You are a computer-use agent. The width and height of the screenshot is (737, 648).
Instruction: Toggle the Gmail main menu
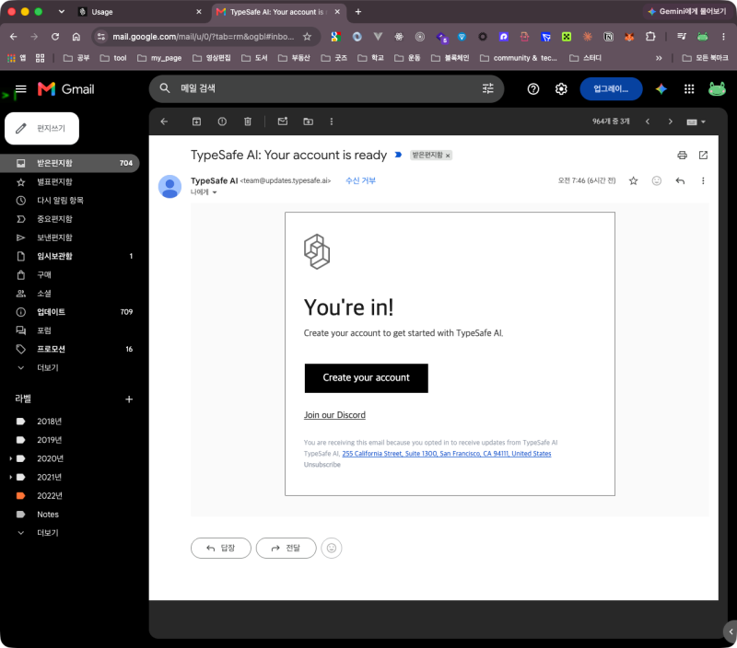pos(20,88)
